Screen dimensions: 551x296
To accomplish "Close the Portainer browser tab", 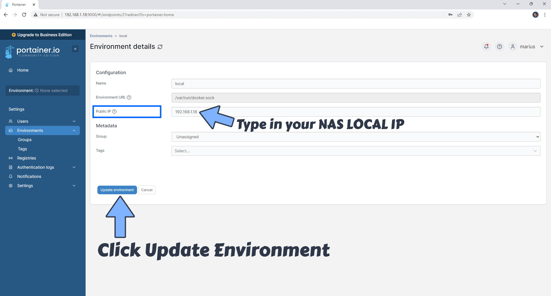I will click(x=34, y=5).
